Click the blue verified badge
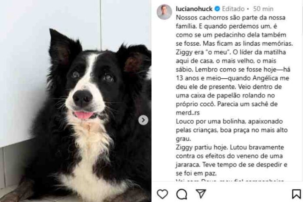This screenshot has height=202, width=303. (217, 9)
